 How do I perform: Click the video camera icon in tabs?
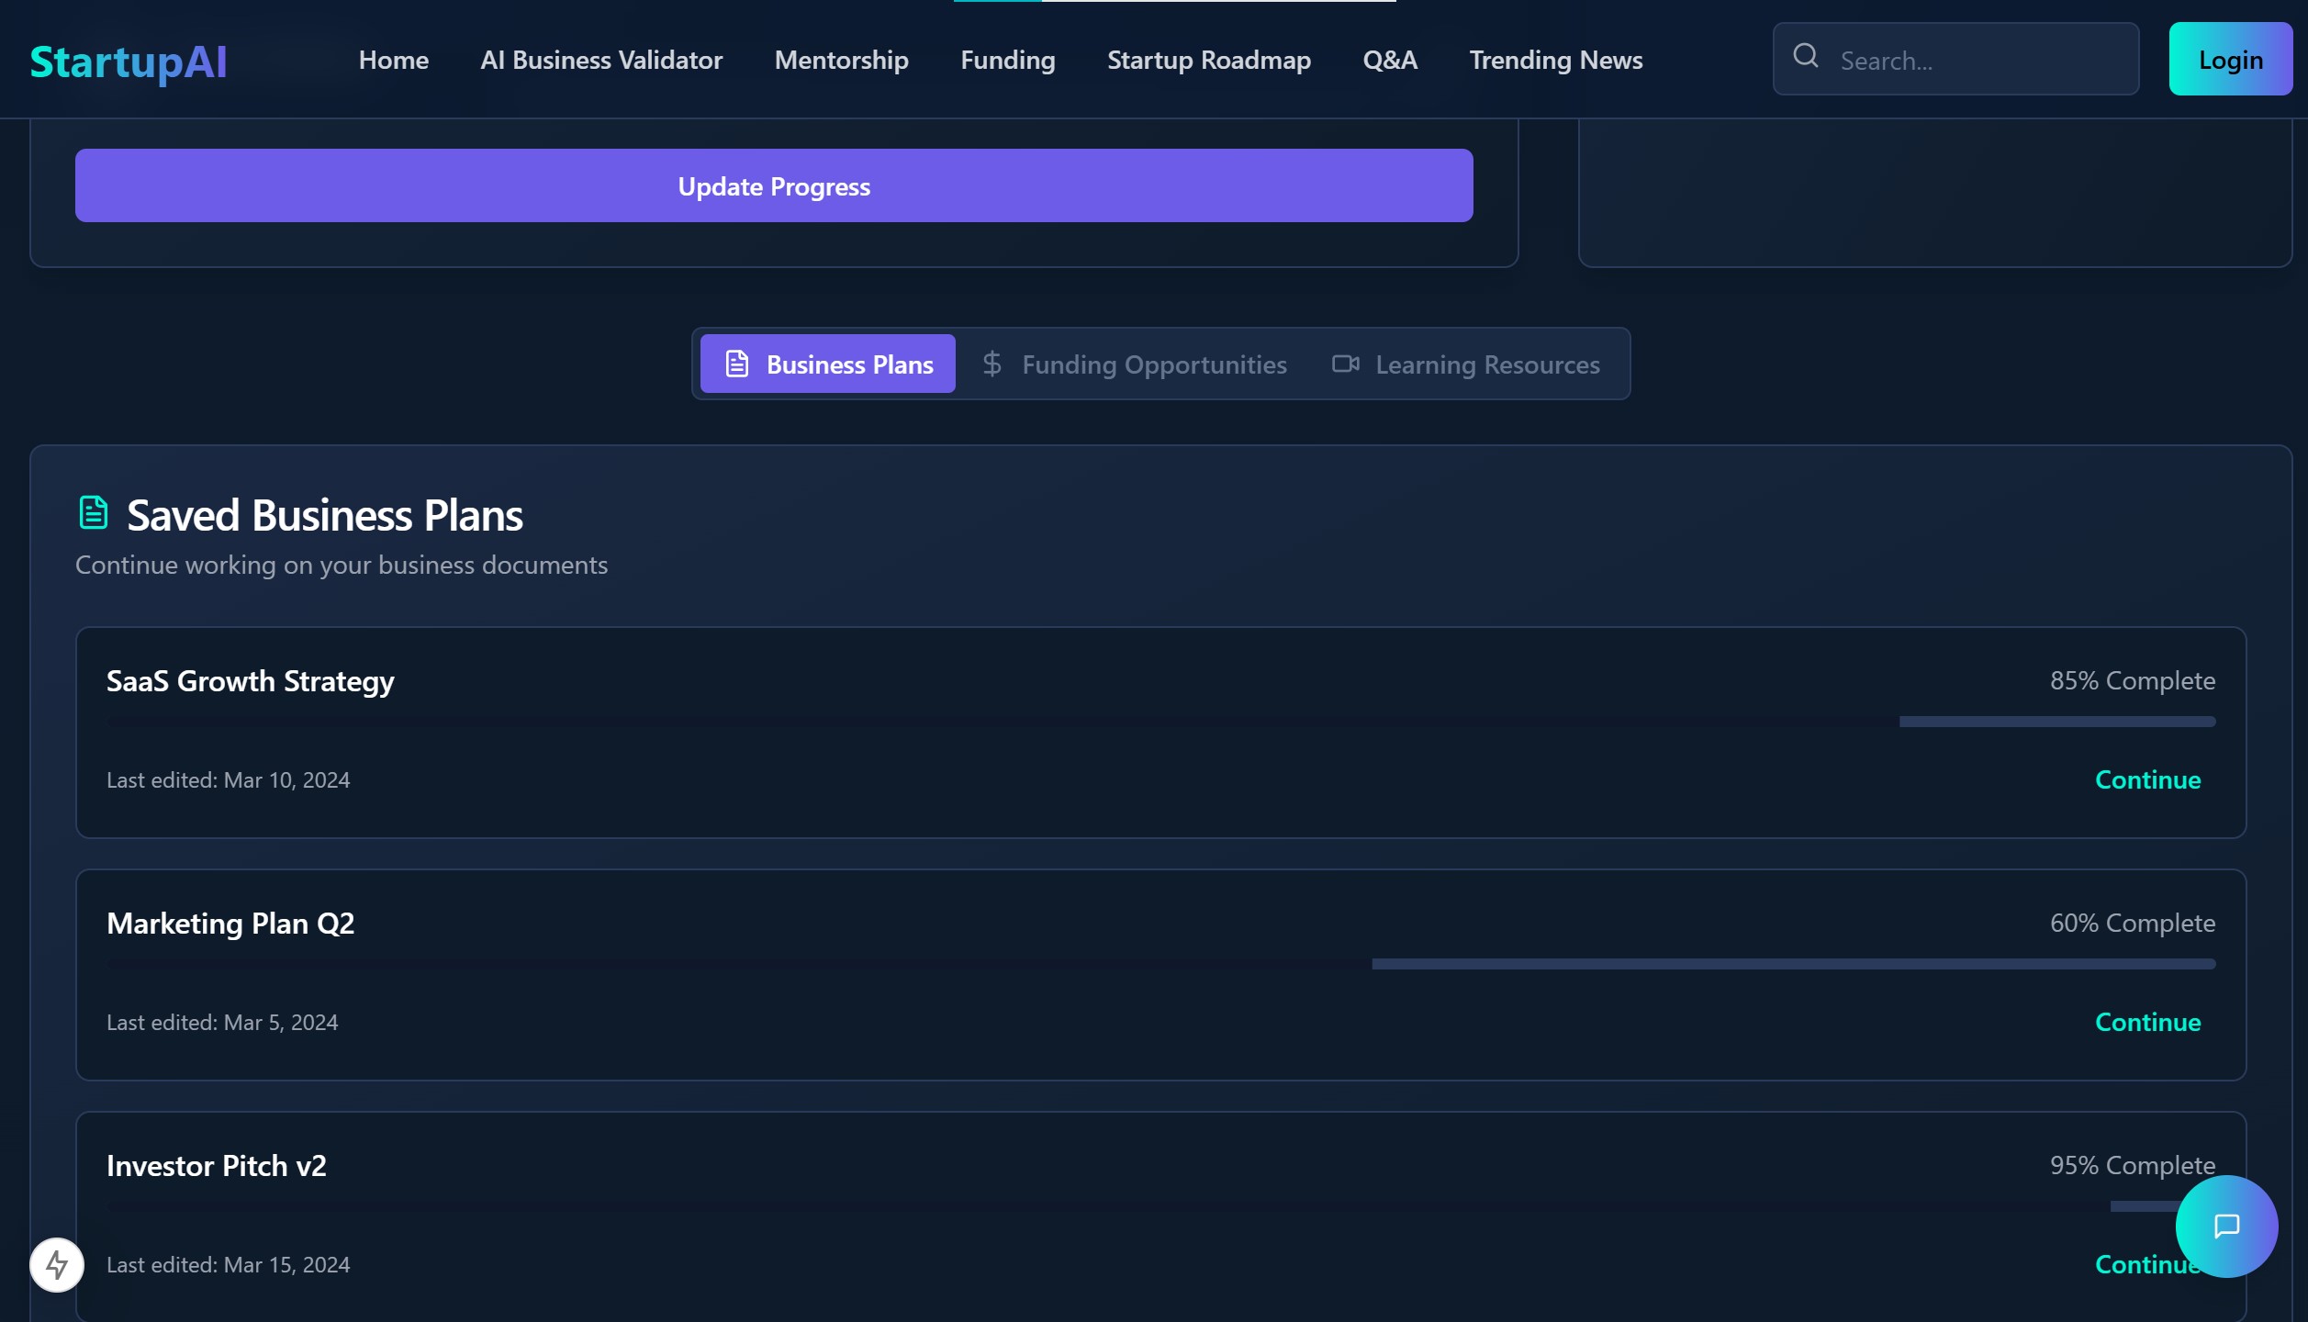click(1345, 364)
